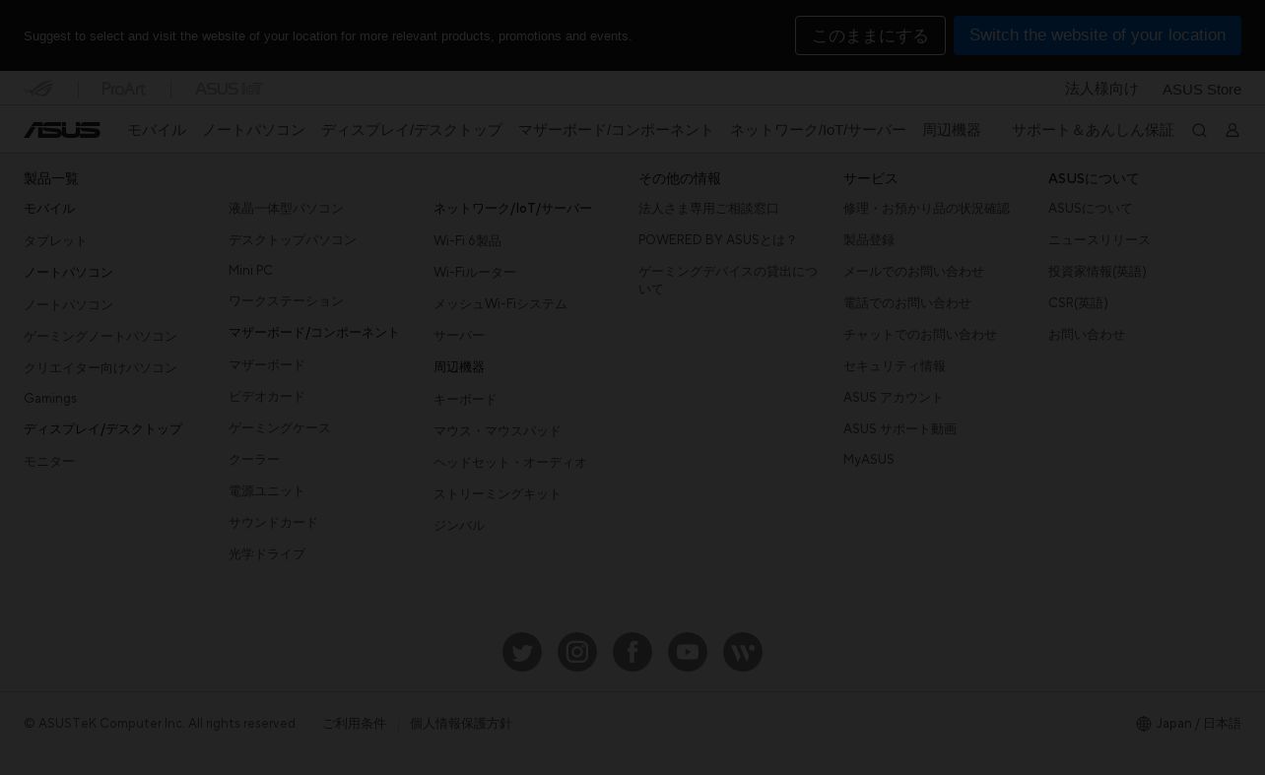Click the 光学ドライブ footer link
1265x775 pixels.
[x=267, y=554]
